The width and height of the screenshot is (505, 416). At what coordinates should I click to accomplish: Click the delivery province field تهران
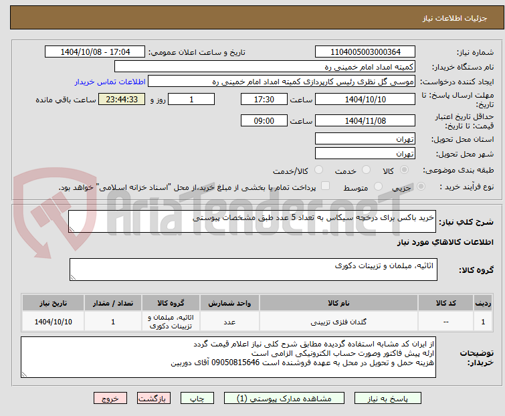(x=365, y=138)
